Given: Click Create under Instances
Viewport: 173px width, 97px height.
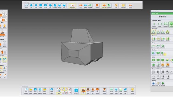Looking at the screenshot, I should [x=154, y=39].
